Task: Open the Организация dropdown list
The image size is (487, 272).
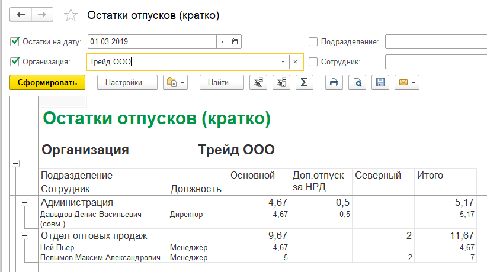Action: (283, 61)
